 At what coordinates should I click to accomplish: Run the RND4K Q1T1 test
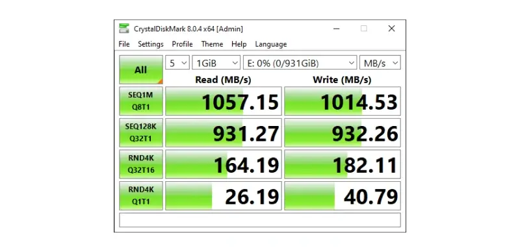click(x=141, y=195)
